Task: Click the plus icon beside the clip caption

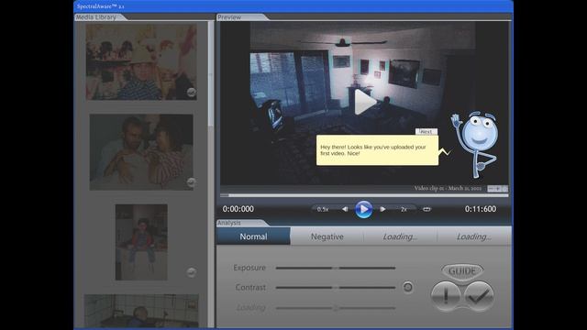Action: [498, 189]
